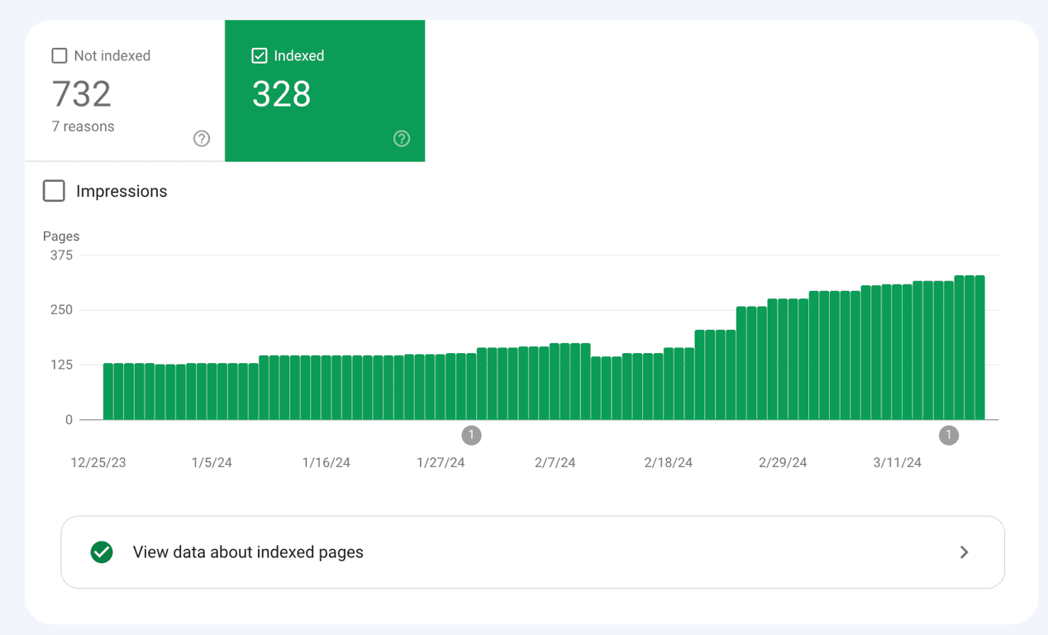This screenshot has width=1048, height=635.
Task: Select the Indexed 328 green card
Action: 325,91
